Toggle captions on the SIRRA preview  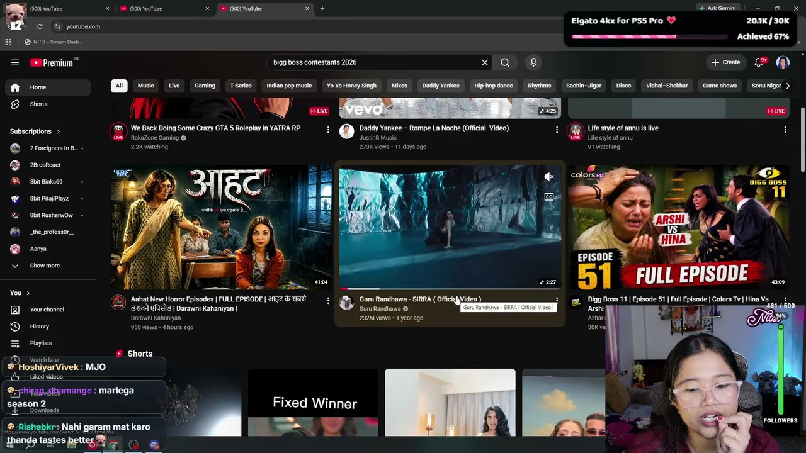pyautogui.click(x=549, y=197)
